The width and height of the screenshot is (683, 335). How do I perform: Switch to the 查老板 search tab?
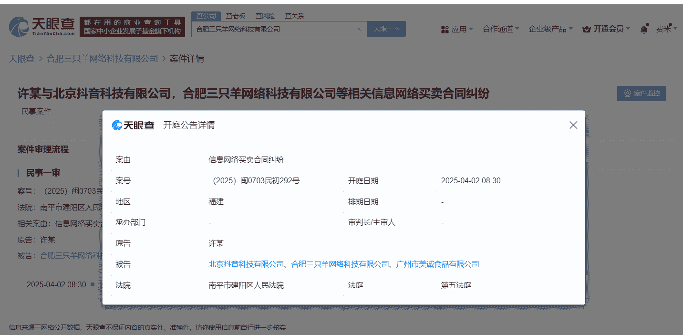coord(235,16)
